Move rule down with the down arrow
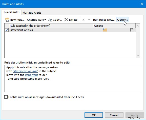This screenshot has height=120, width=146. (89, 20)
